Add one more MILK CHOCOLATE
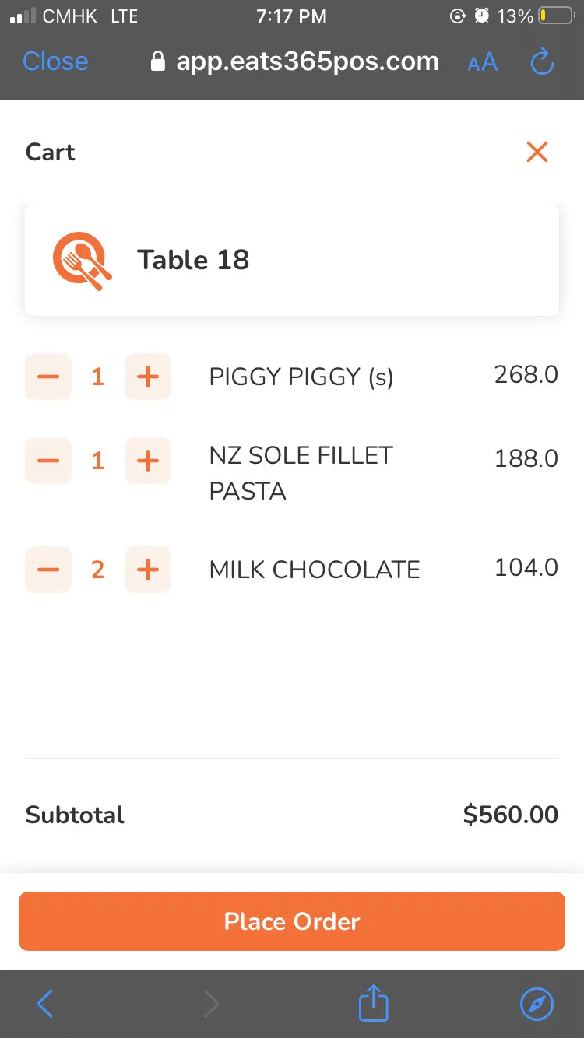Screen dimensions: 584x1038 click(x=148, y=570)
